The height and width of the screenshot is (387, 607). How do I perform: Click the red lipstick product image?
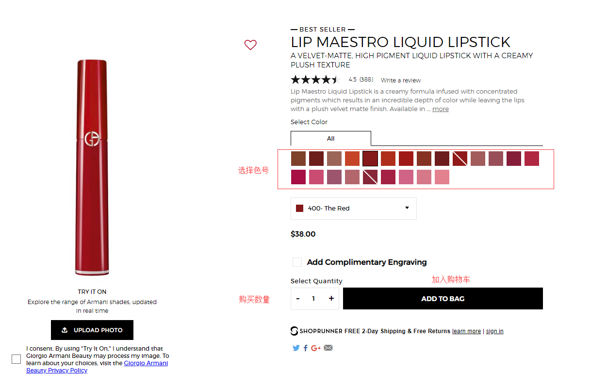tap(92, 167)
